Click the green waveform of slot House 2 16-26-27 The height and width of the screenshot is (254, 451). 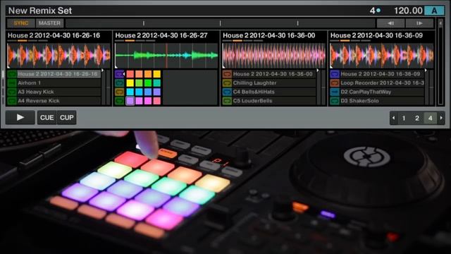[x=166, y=56]
